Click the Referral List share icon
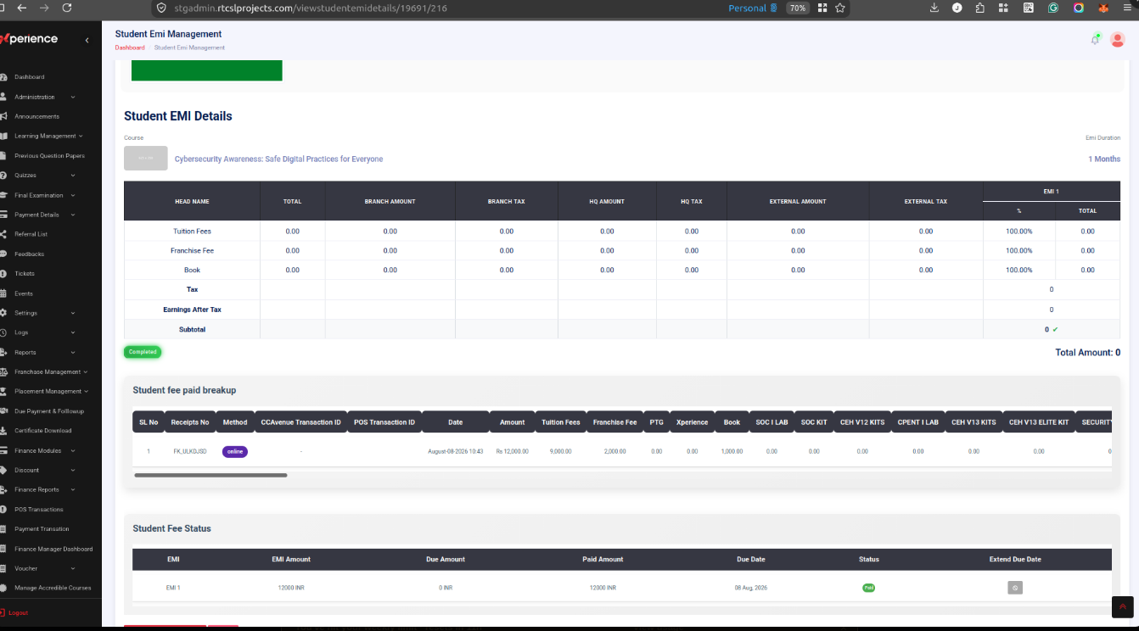The image size is (1139, 631). click(4, 234)
